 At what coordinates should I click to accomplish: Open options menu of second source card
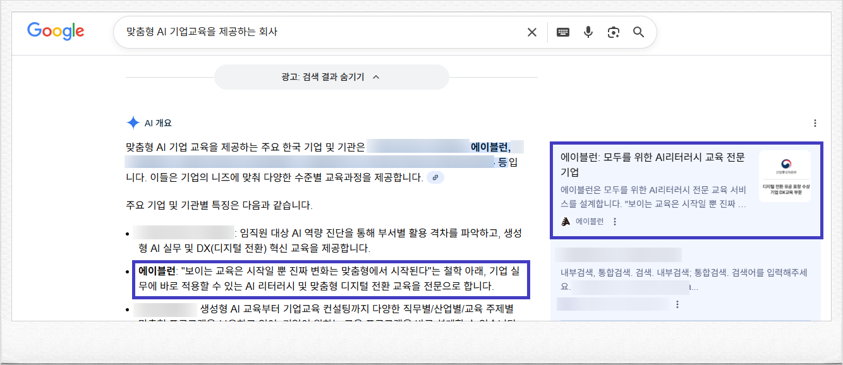point(677,304)
